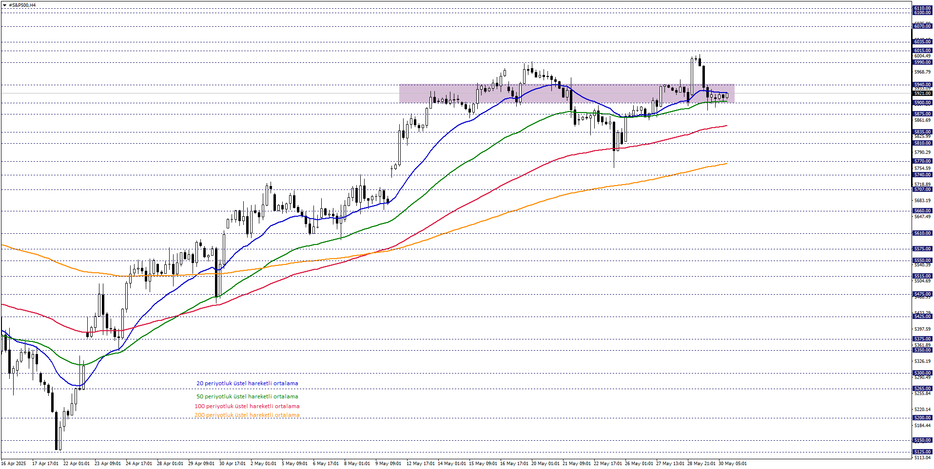Click the red '100 periyotluk üstel hareketli ortalama' label
Screen dimensions: 934x469
click(247, 406)
